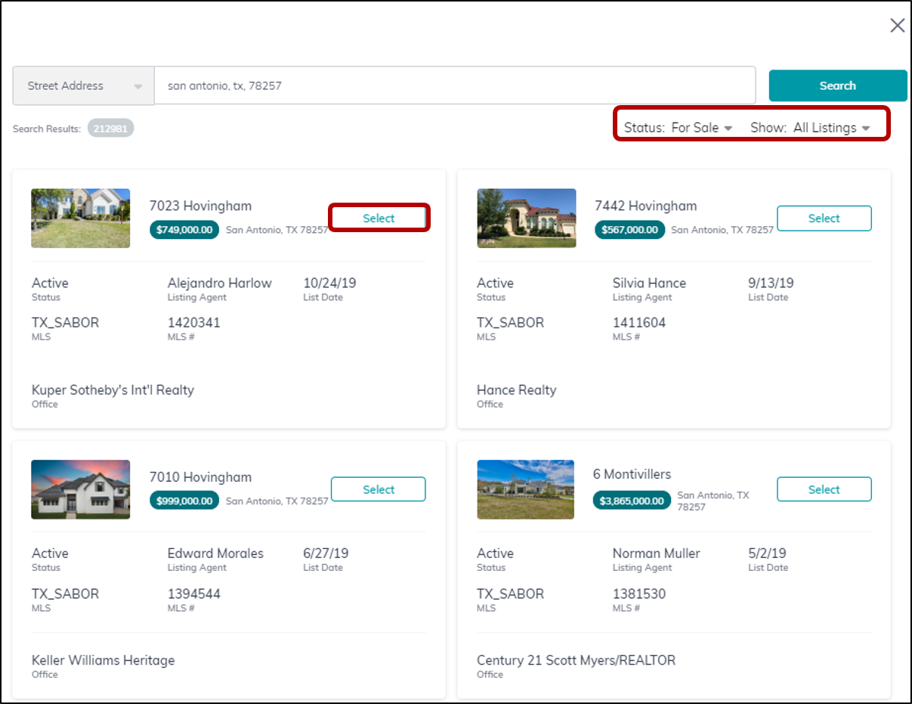Click the 6 Montivillers address title
The image size is (912, 704).
632,474
